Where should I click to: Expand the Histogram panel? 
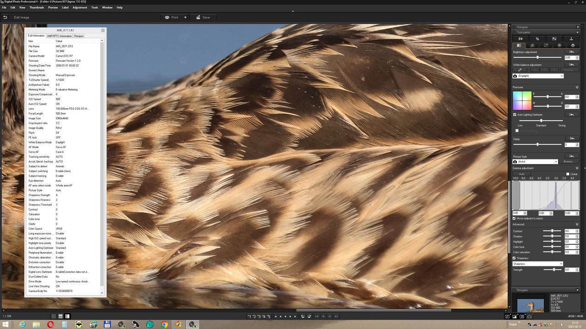[x=577, y=27]
